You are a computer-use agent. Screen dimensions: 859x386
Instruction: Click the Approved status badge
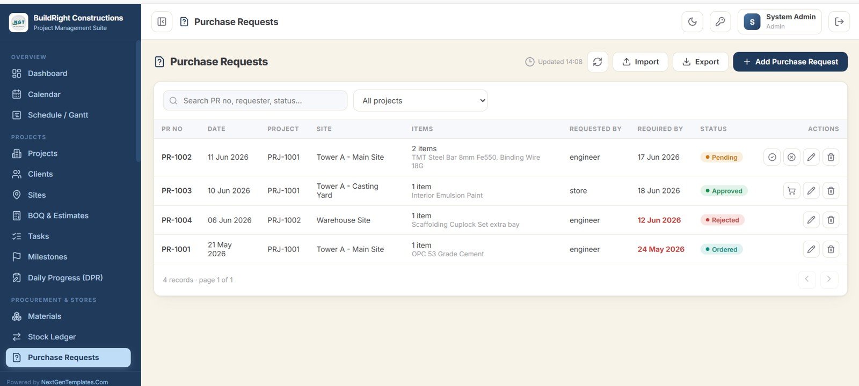pyautogui.click(x=724, y=191)
